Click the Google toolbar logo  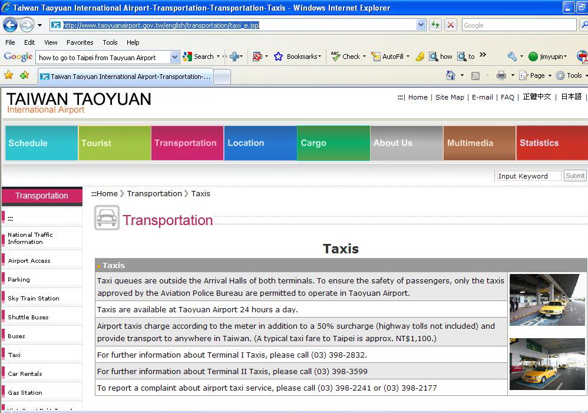coord(18,57)
